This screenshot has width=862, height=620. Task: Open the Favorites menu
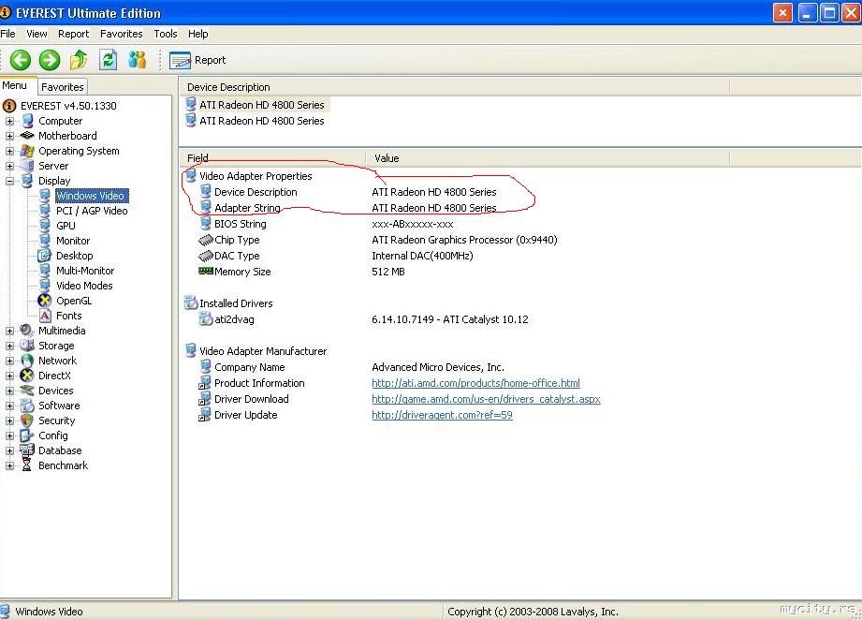[121, 34]
